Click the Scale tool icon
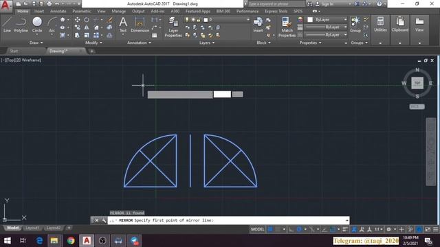440x247 pixels. tap(87, 35)
